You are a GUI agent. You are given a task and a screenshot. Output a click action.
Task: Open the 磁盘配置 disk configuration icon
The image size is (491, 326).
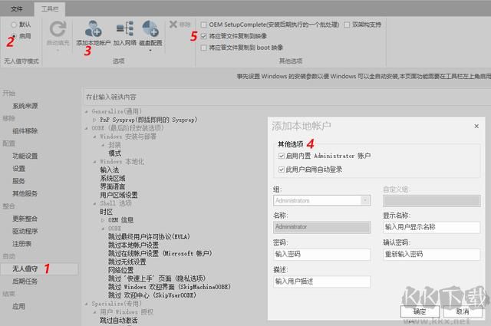point(150,28)
